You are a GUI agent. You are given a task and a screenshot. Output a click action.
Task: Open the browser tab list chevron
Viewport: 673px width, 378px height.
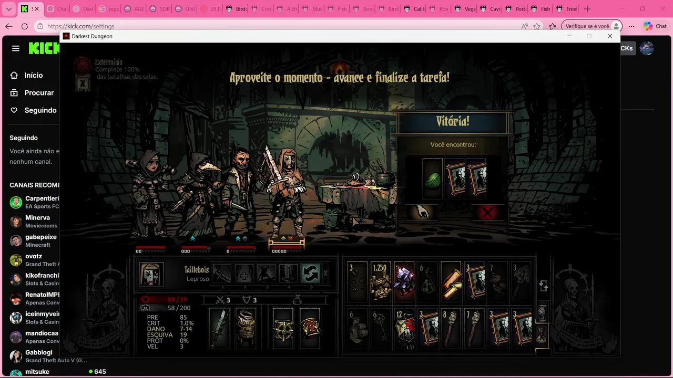pos(8,9)
